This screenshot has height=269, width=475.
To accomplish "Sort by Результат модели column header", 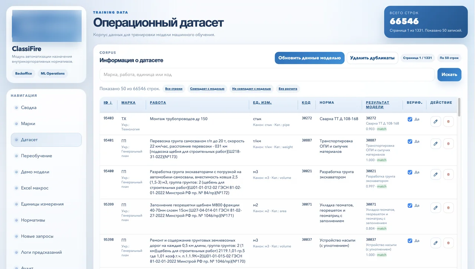I will point(377,105).
